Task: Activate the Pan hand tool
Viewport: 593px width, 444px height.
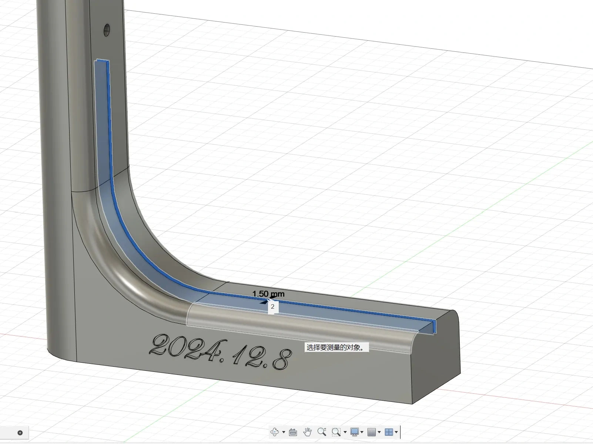Action: tap(307, 432)
